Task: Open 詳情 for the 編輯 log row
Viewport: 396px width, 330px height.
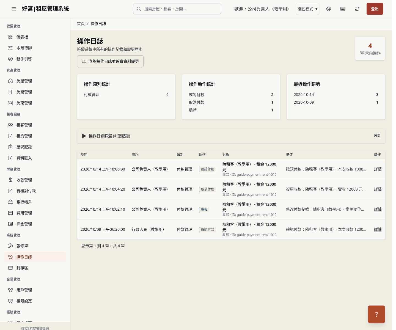Action: (378, 210)
